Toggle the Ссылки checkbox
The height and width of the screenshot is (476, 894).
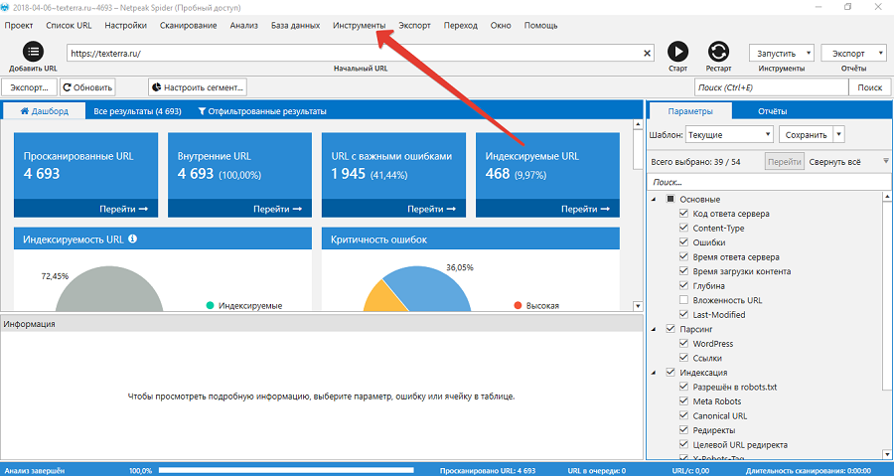[x=683, y=358]
